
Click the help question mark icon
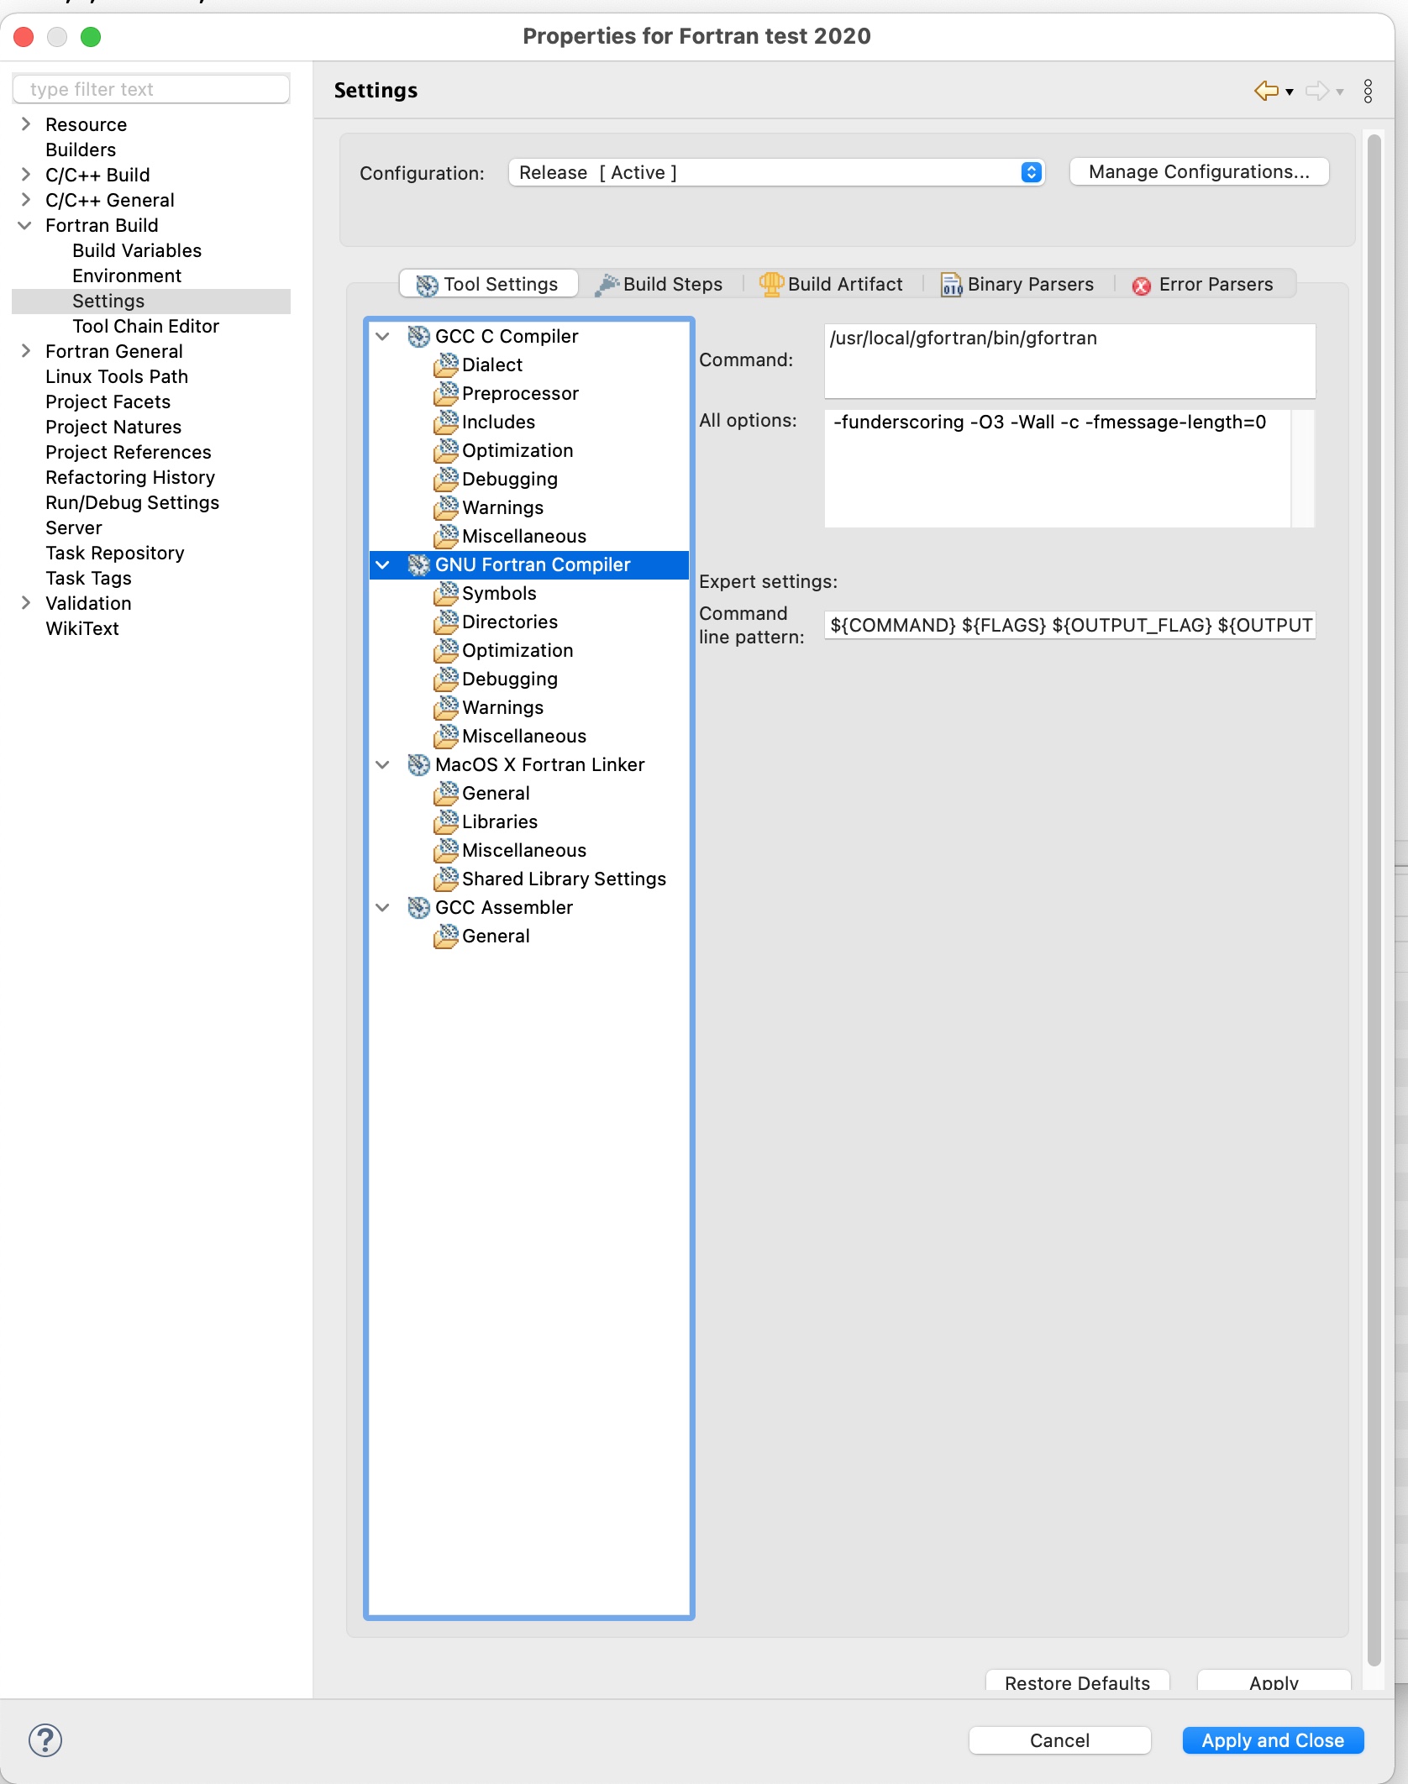tap(45, 1740)
